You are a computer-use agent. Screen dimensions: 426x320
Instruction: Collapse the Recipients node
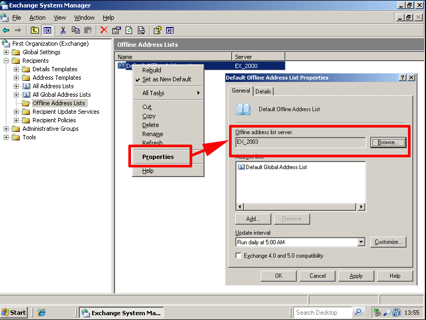click(x=6, y=61)
